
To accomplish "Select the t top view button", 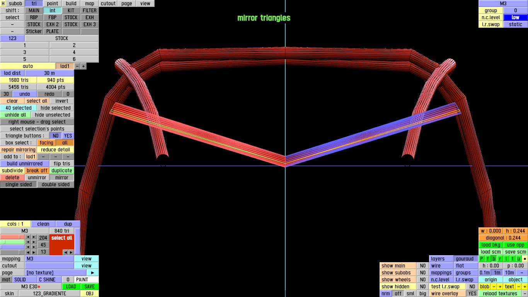I will point(513,259).
